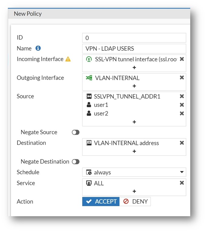Remove user1 from Source list
The image size is (206, 232).
[x=182, y=105]
